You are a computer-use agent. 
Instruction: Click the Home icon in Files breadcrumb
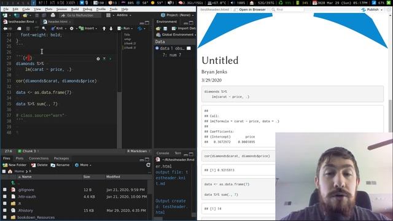10,171
